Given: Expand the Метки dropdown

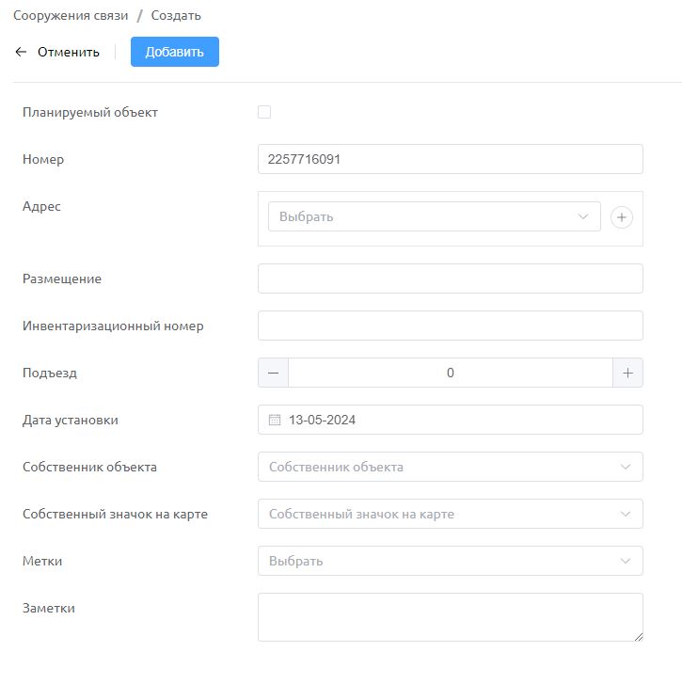Looking at the screenshot, I should pos(451,561).
